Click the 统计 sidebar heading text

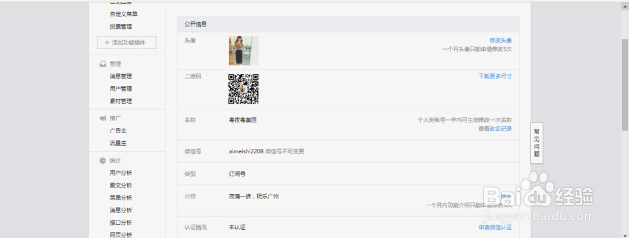(115, 161)
